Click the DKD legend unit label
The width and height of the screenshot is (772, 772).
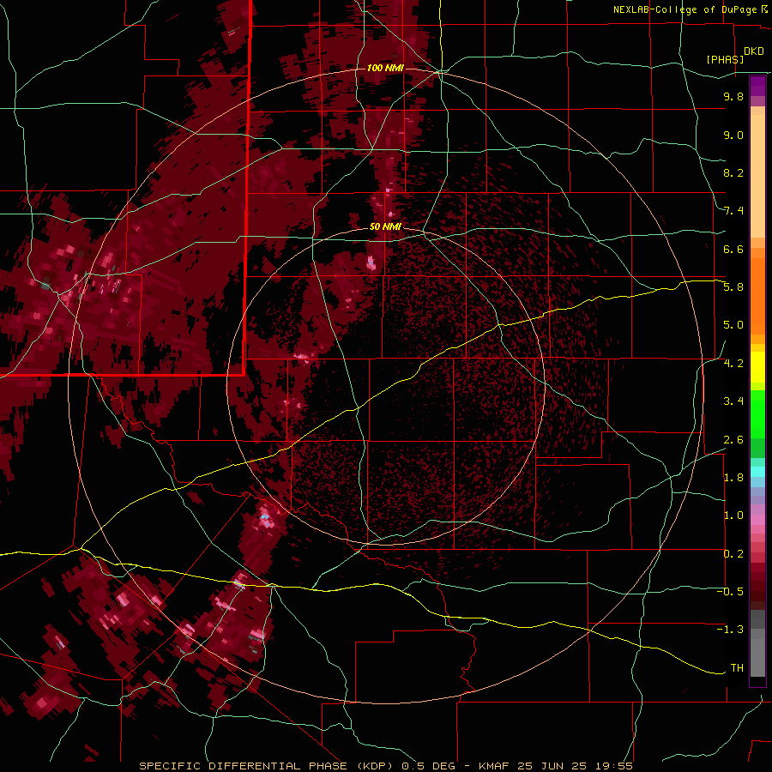[754, 51]
